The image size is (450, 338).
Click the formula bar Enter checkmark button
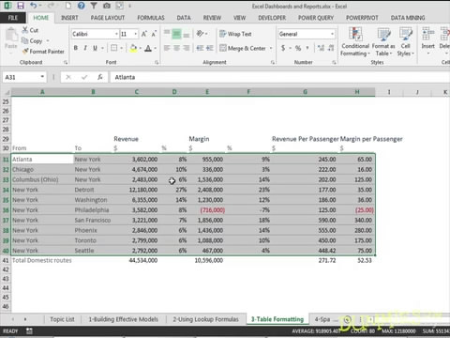tap(84, 77)
